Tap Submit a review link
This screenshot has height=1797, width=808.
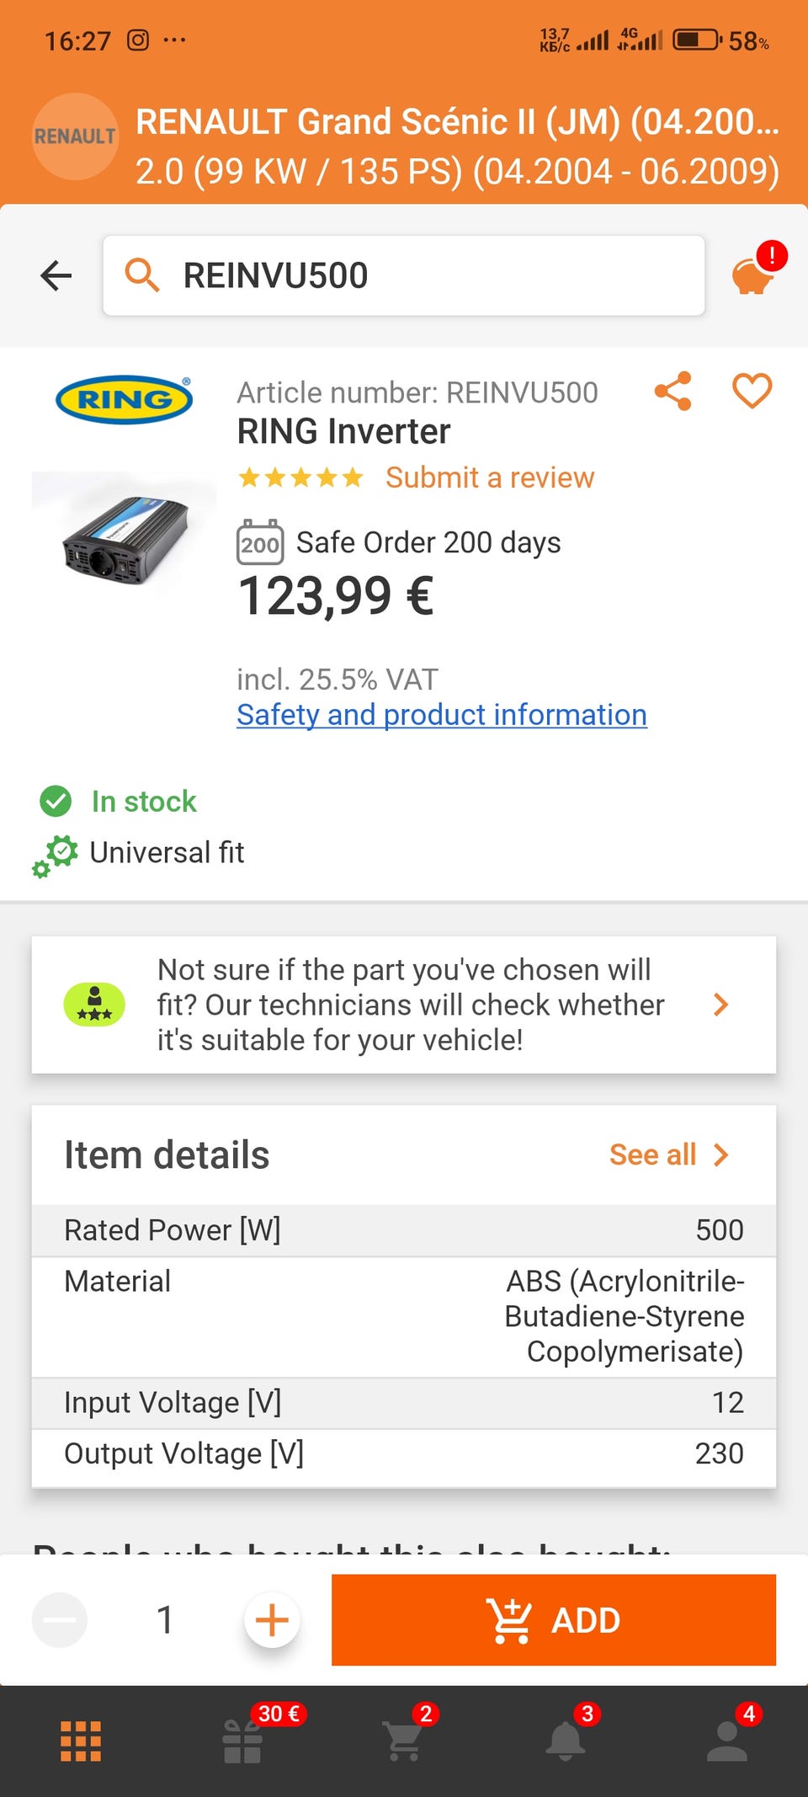click(489, 477)
